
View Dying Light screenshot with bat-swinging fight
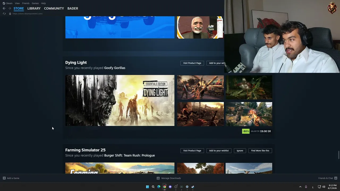pos(201,87)
